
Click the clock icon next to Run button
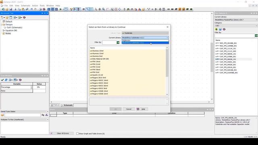coord(66,9)
